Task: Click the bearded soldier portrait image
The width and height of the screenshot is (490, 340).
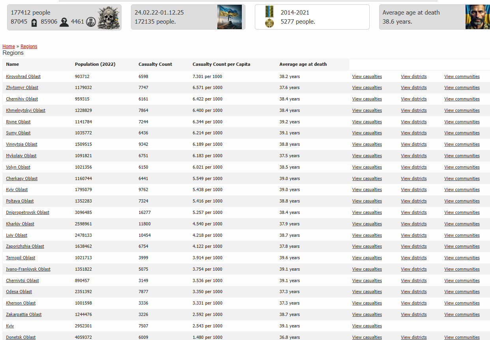Action: click(x=477, y=17)
